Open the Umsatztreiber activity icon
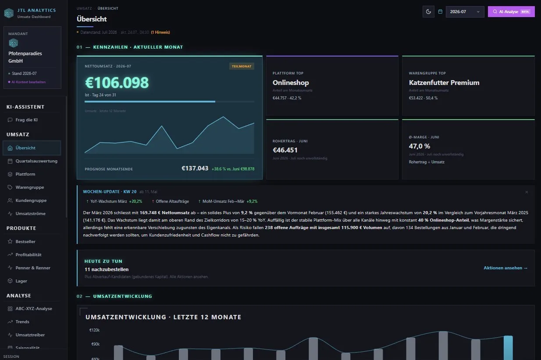541x360 pixels. 10,335
